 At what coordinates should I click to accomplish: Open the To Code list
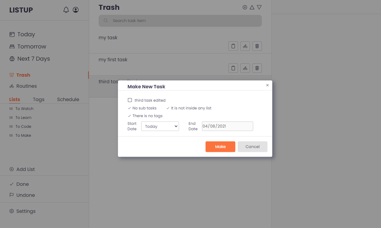click(x=23, y=126)
